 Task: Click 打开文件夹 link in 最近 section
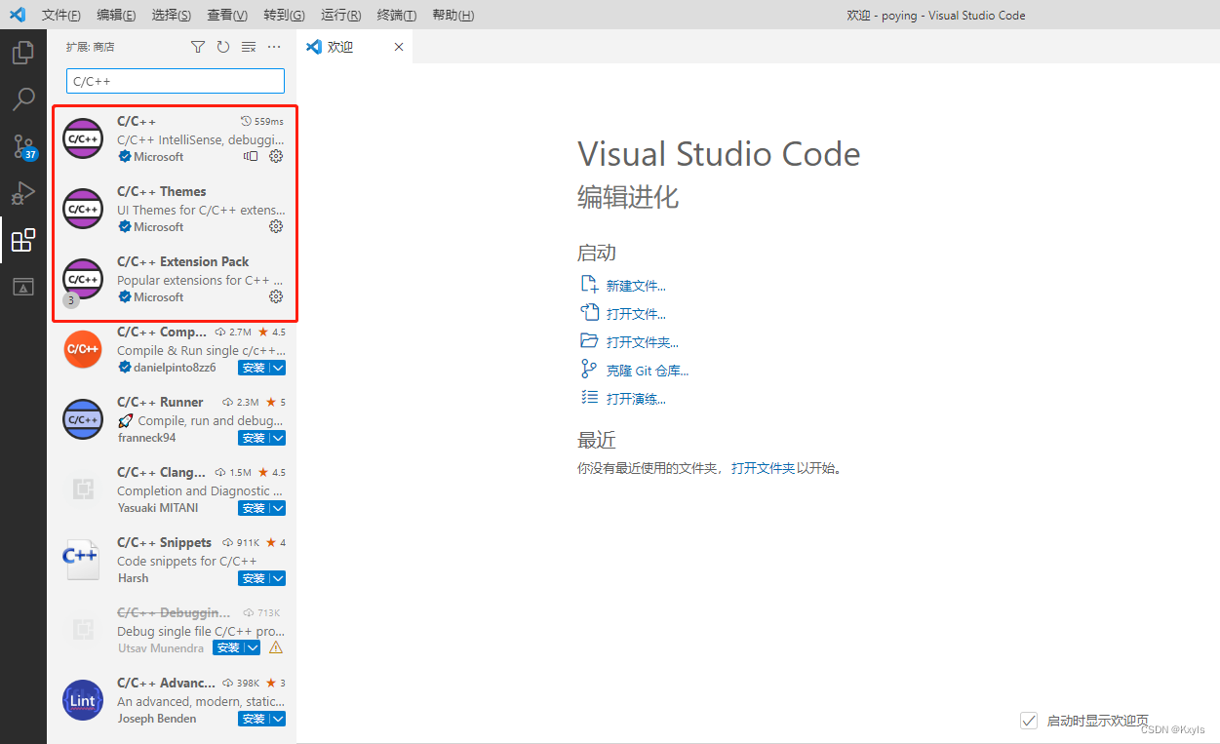(764, 468)
